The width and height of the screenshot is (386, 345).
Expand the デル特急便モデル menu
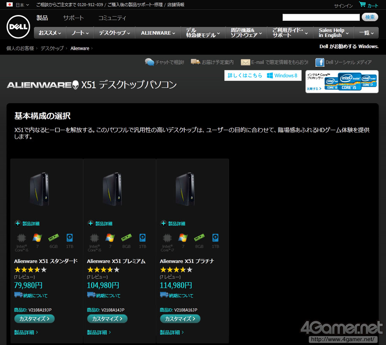click(x=203, y=33)
